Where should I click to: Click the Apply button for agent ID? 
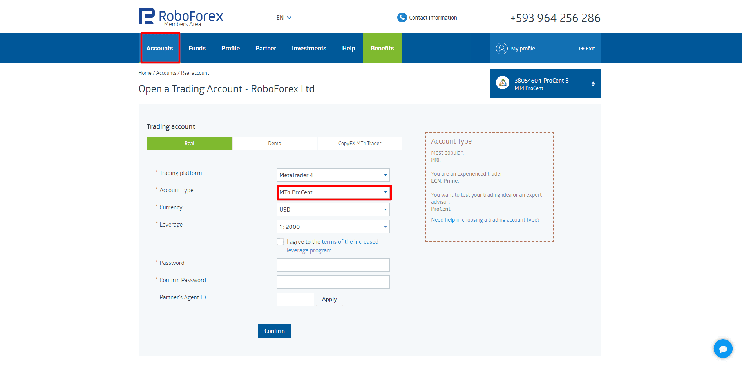[x=329, y=299]
